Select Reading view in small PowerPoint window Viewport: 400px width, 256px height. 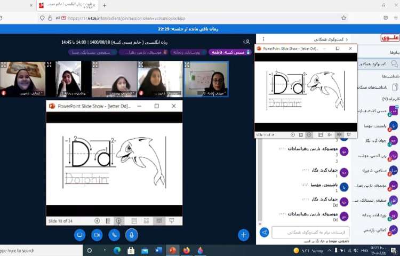[339, 134]
